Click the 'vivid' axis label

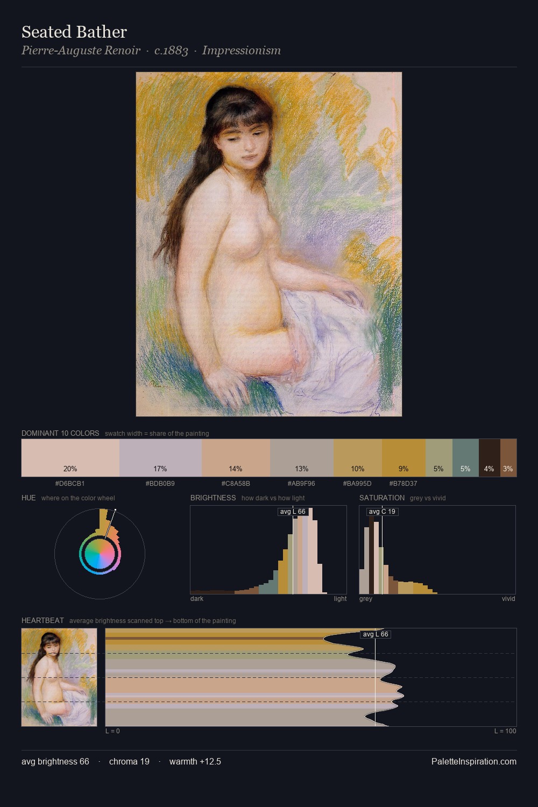pyautogui.click(x=508, y=599)
